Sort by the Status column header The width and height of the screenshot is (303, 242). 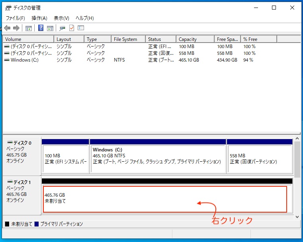(161, 39)
